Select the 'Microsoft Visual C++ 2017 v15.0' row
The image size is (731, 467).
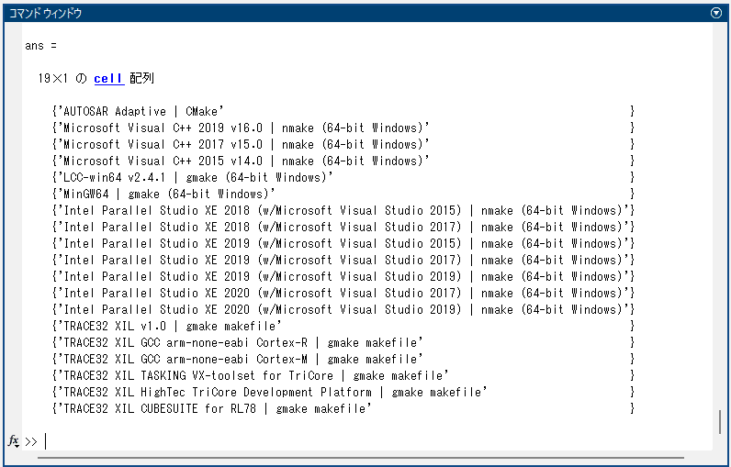pyautogui.click(x=343, y=144)
